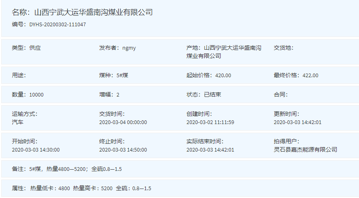This screenshot has height=198, width=359.
Task: Click the 属性 label
Action: pyautogui.click(x=19, y=188)
